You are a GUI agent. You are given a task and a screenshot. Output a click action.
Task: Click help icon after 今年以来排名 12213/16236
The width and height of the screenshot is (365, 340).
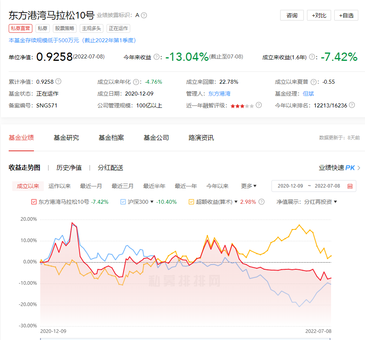coord(352,105)
